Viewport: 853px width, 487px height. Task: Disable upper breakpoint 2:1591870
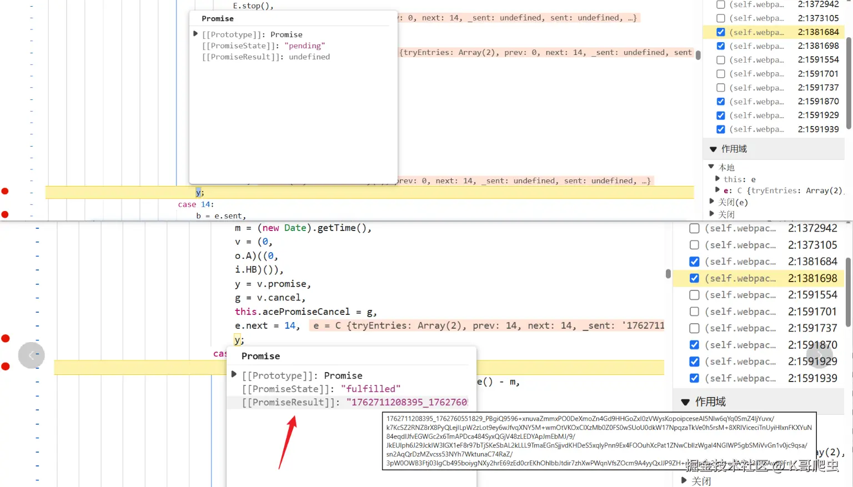pyautogui.click(x=721, y=102)
